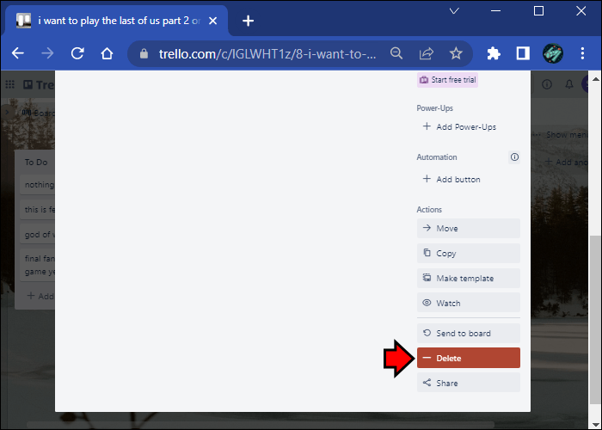
Task: Click Add a card in To Do list
Action: 40,296
